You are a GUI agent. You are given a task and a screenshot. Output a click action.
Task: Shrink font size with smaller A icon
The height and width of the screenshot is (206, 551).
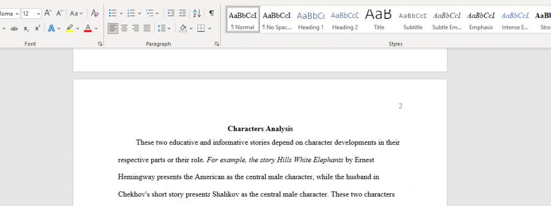59,13
